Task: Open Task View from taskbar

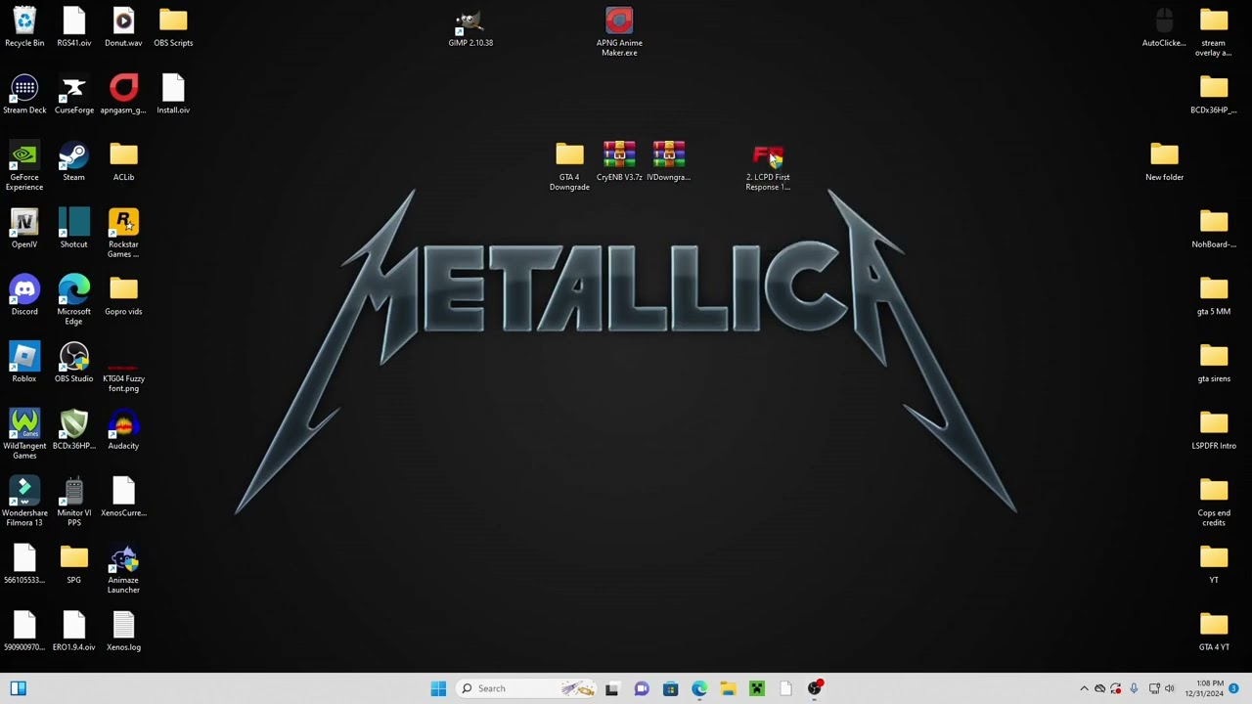Action: coord(612,688)
